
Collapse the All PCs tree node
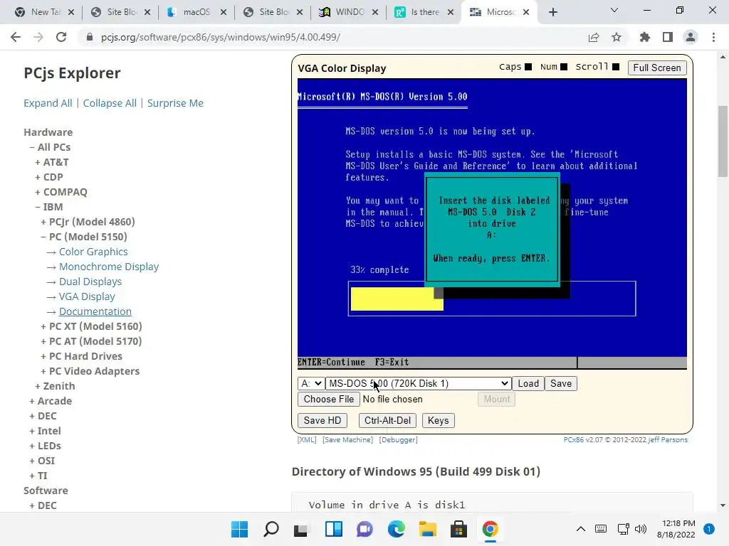(x=32, y=147)
